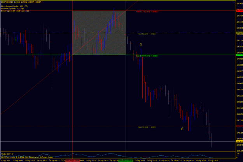Click the Pip value per One Lot text
The width and height of the screenshot is (243, 162).
coord(14,6)
